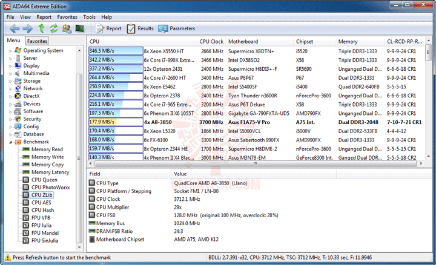Select the 8x Xeon X5550 HT row

(256, 51)
